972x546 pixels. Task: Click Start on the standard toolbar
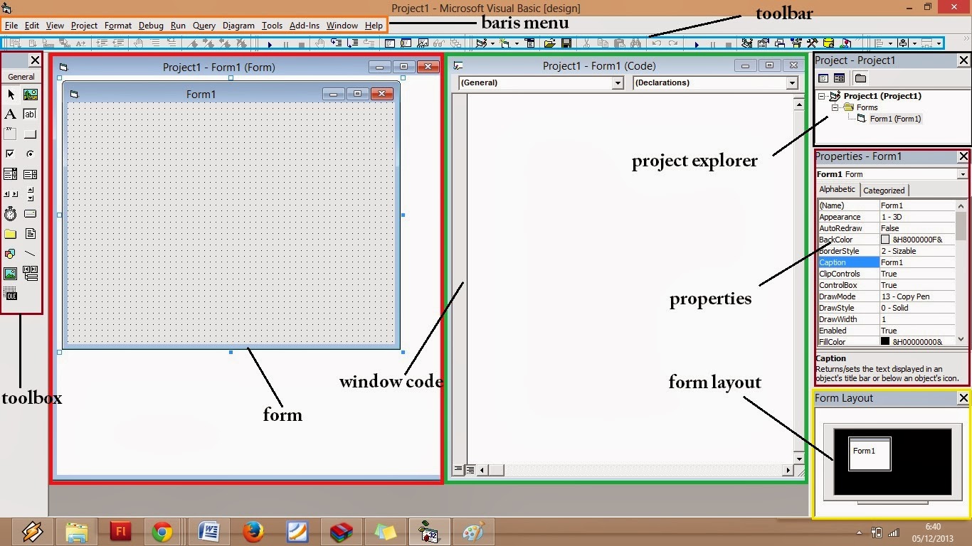[697, 44]
